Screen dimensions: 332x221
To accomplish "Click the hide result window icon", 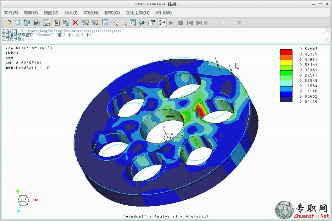I will [95, 23].
